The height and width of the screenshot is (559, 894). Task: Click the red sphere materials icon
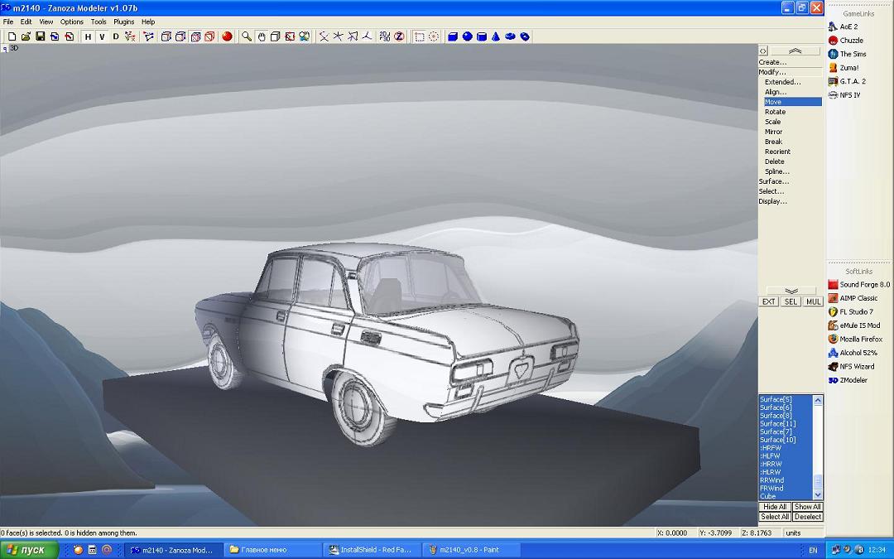227,36
